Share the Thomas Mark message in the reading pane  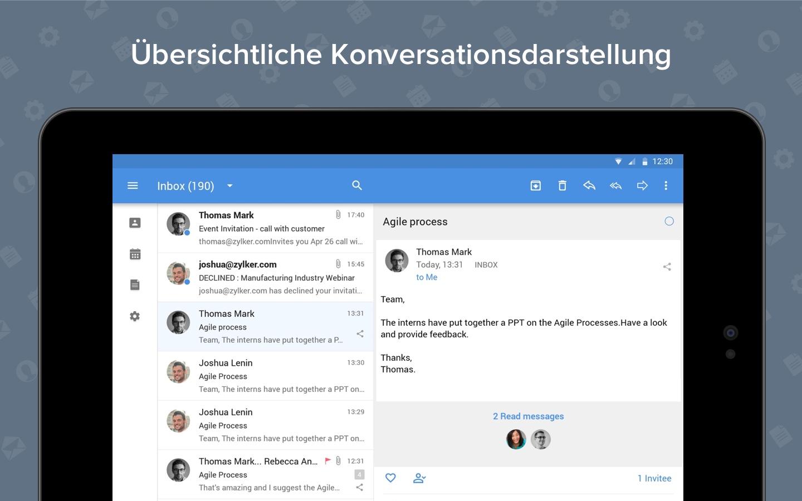pos(667,267)
